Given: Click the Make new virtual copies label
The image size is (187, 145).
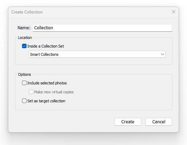Looking at the screenshot, I should [54, 92].
